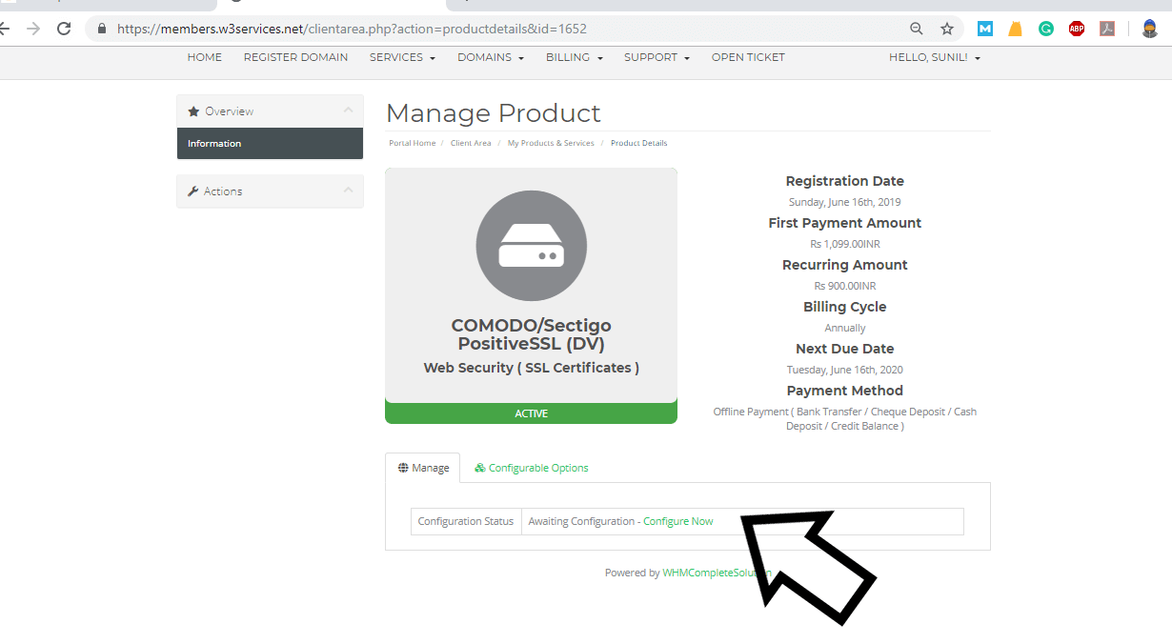Click Tuesday, June 16th, 2020 due date

(845, 370)
